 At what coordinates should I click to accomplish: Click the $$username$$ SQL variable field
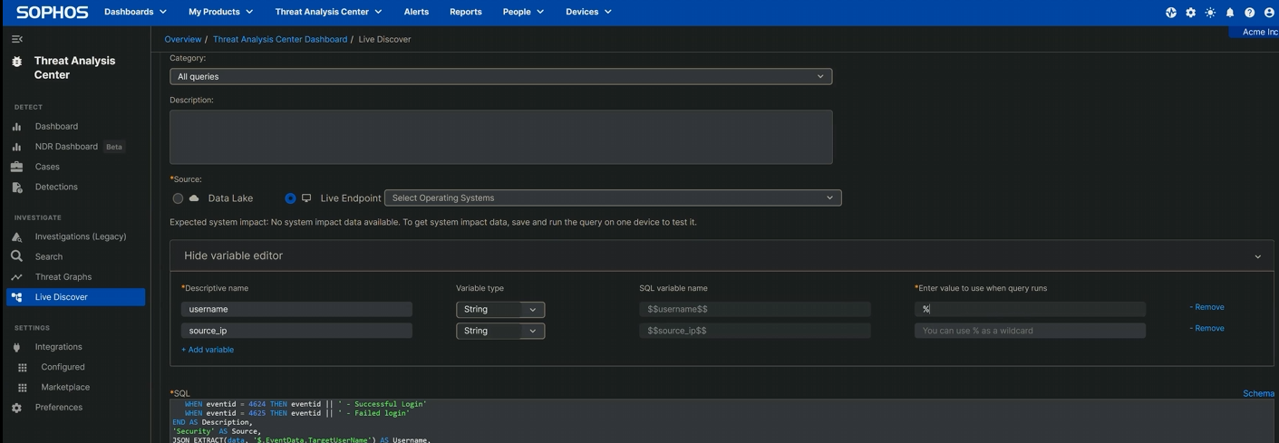coord(755,310)
